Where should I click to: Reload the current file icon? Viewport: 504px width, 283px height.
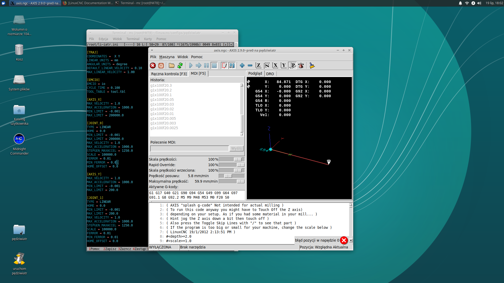click(x=180, y=66)
